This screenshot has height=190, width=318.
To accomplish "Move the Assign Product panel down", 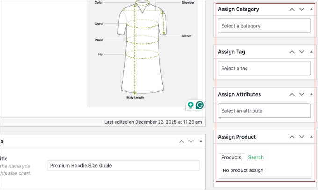I will [302, 137].
